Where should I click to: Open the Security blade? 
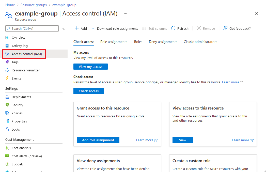(x=18, y=105)
